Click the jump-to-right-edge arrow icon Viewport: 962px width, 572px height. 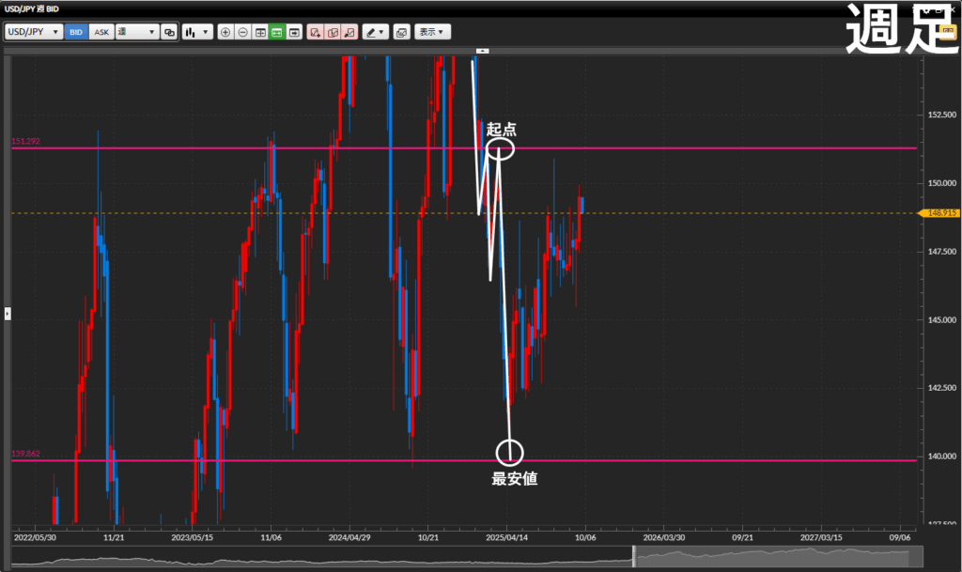pyautogui.click(x=294, y=32)
